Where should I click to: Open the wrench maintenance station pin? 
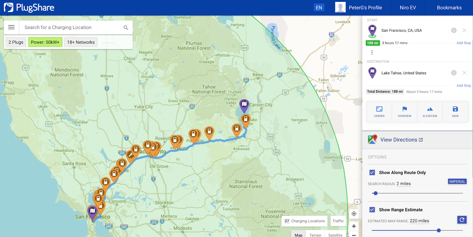[x=130, y=156]
